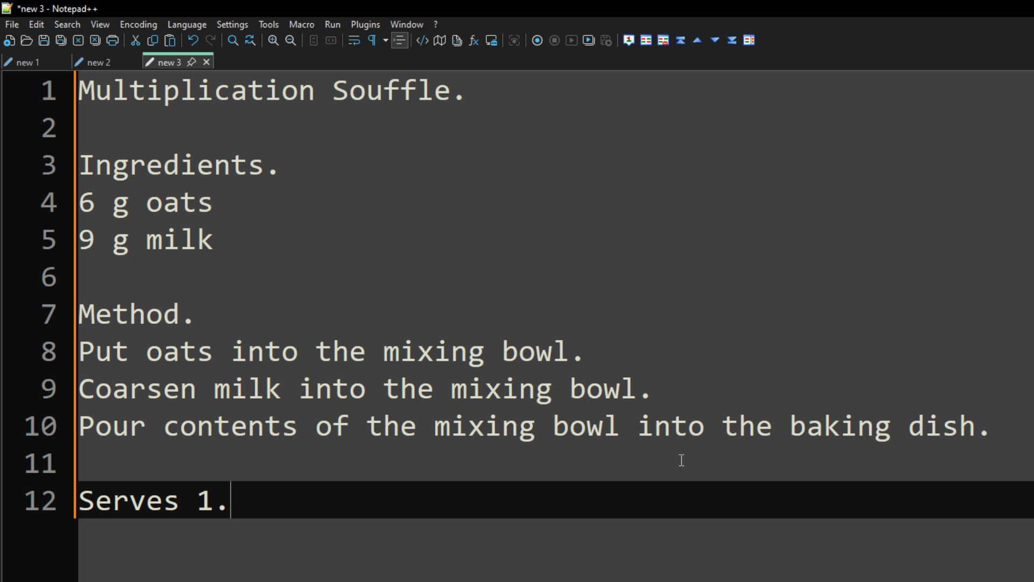Click the blue up arrow compare icon
The width and height of the screenshot is (1034, 582).
pos(697,40)
